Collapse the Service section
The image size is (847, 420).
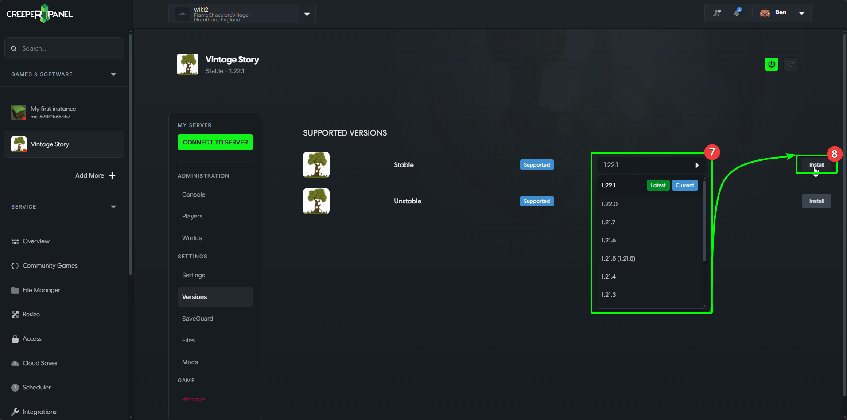click(113, 207)
